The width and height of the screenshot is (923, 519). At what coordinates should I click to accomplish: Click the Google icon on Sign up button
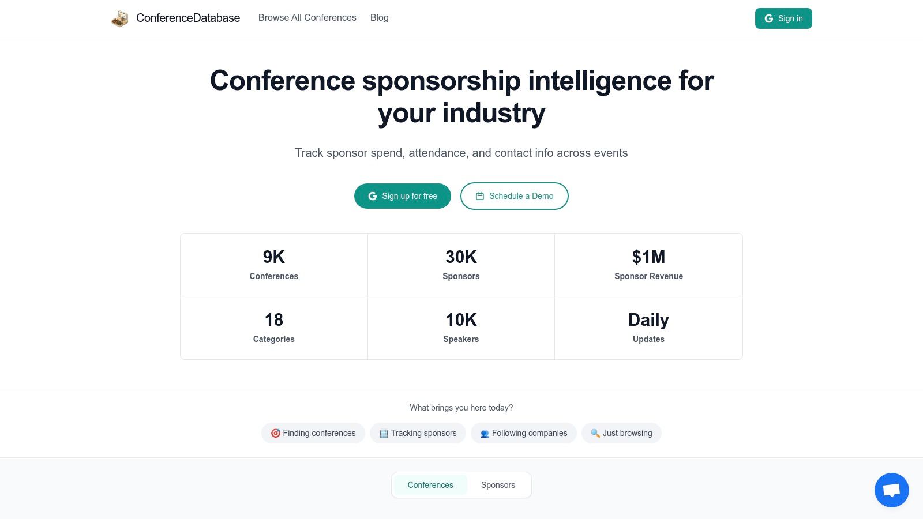click(x=372, y=196)
